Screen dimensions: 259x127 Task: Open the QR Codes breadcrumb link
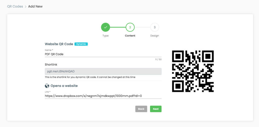coord(15,7)
